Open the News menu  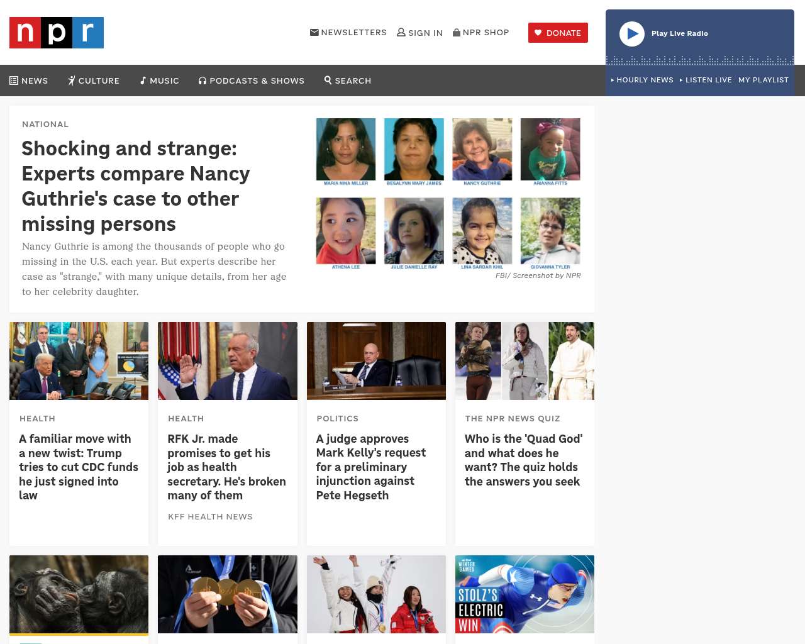(x=29, y=80)
